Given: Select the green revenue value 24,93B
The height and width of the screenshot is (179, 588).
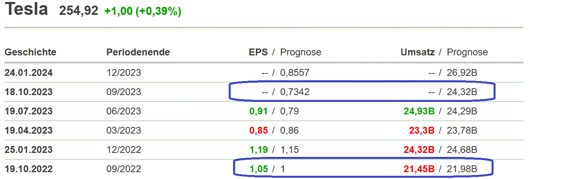Looking at the screenshot, I should pyautogui.click(x=419, y=111).
